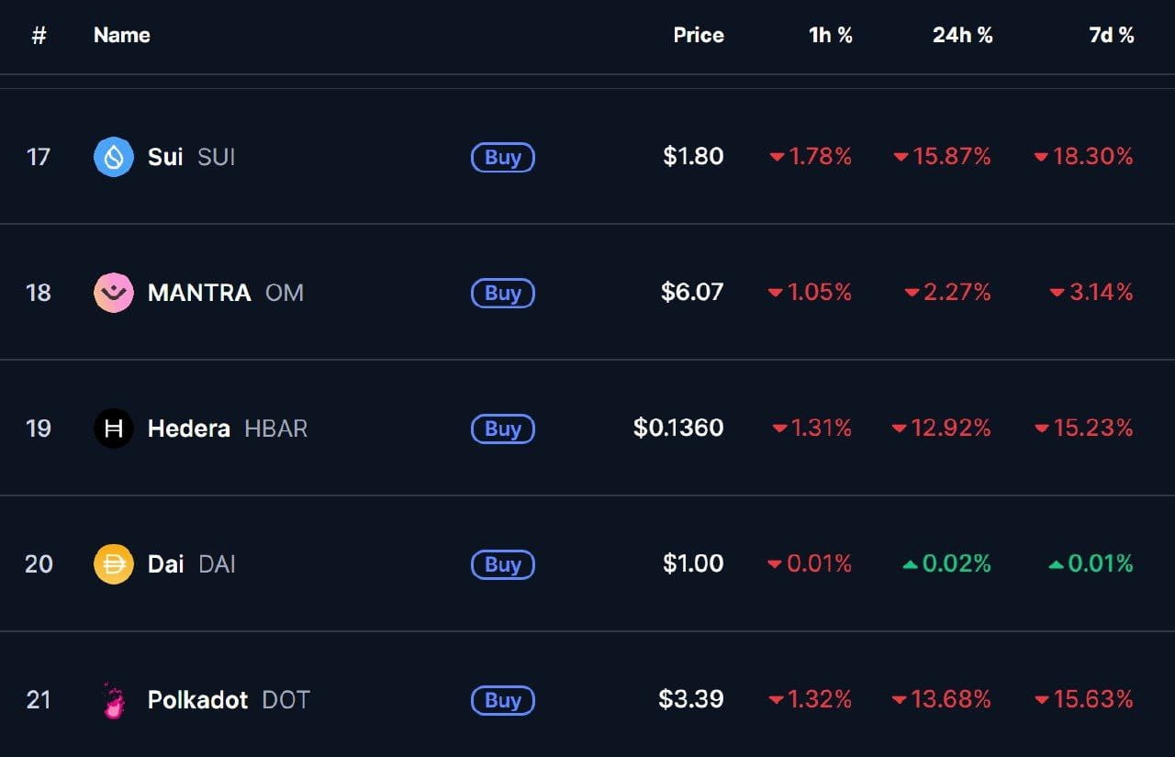Tap the Polkadot Buy button

[x=503, y=700]
